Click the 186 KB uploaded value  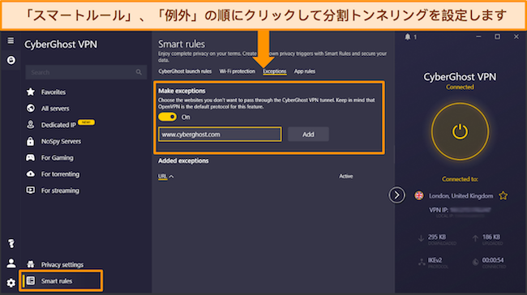[491, 237]
